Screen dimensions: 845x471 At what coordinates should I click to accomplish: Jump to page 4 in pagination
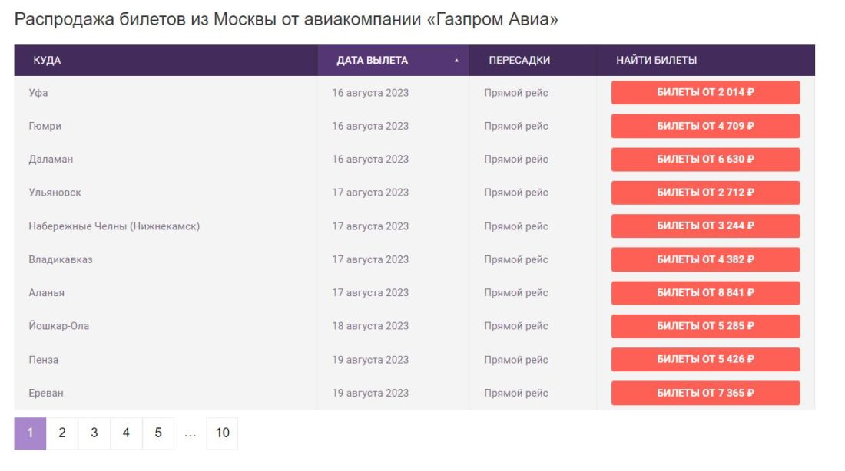[125, 432]
